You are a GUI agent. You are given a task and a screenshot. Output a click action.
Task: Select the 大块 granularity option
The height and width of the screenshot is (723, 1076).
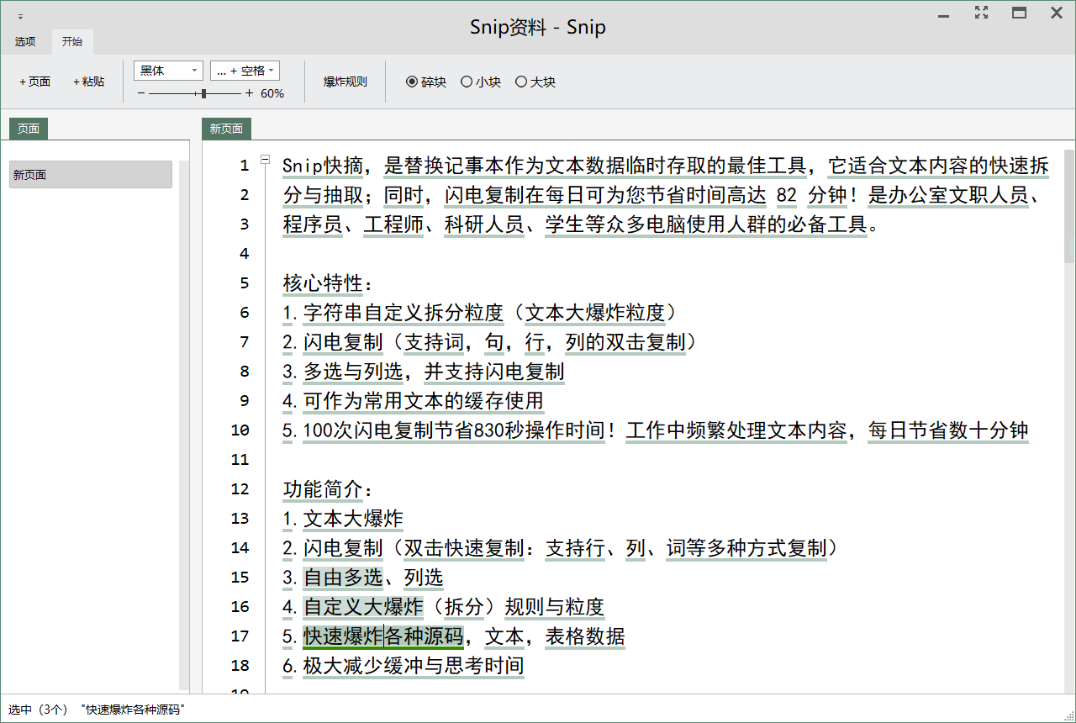(x=535, y=82)
